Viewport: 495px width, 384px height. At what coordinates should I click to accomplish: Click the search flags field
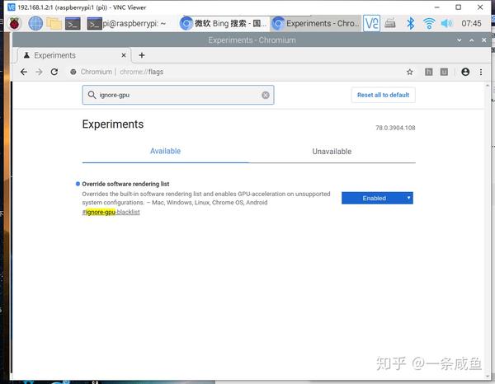click(x=178, y=95)
